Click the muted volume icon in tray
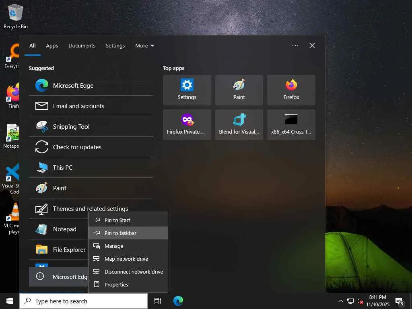 pyautogui.click(x=360, y=301)
